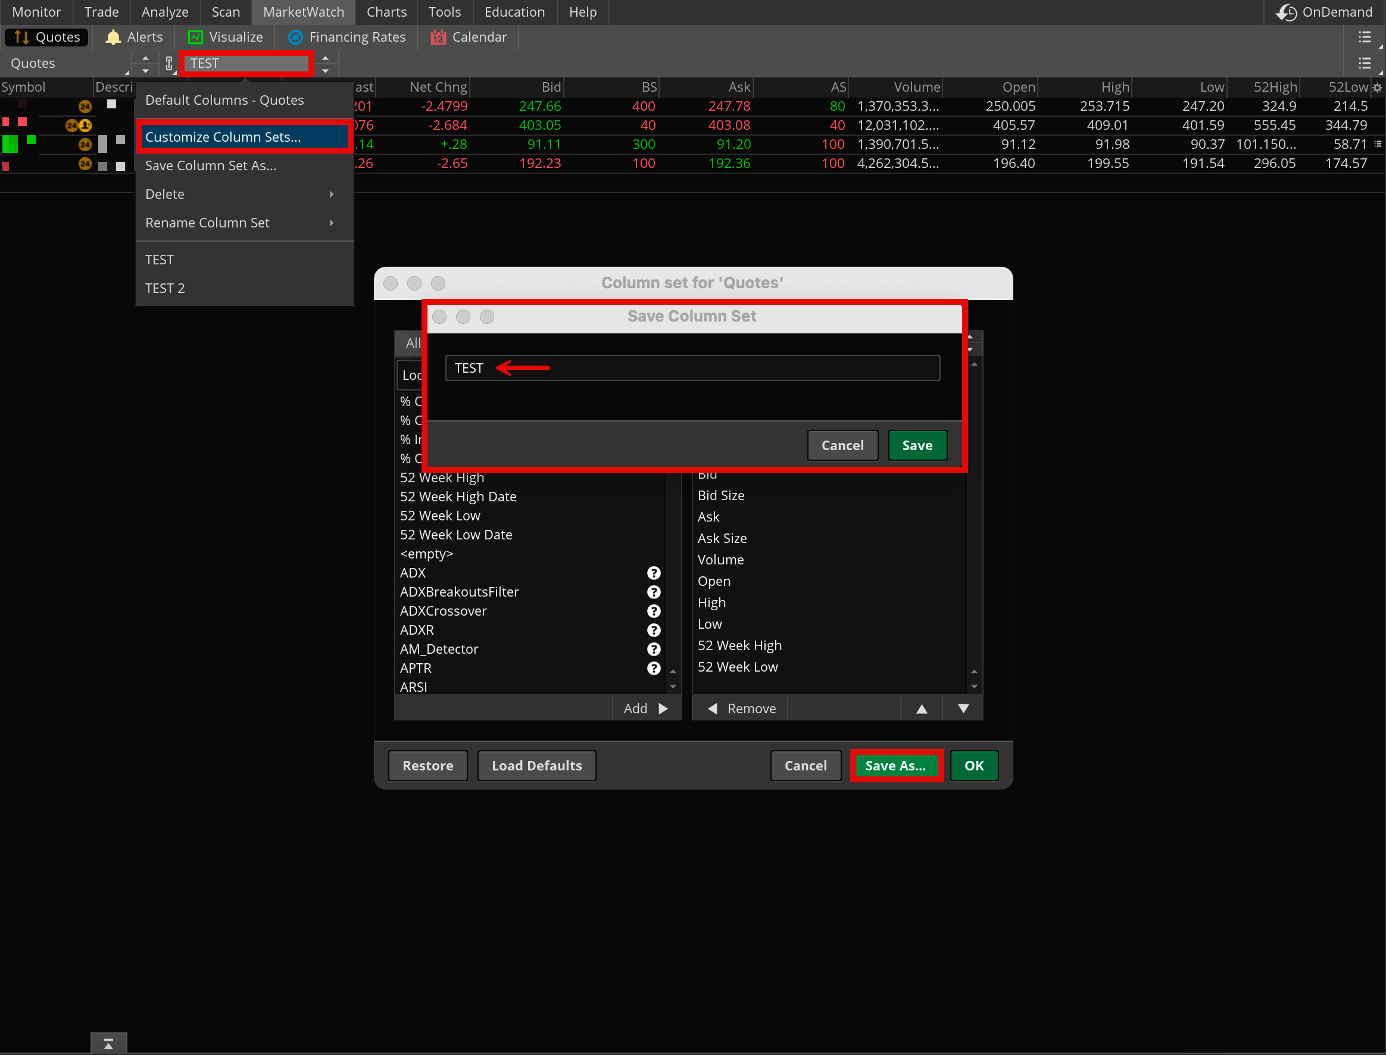1386x1055 pixels.
Task: Click the 52High column header
Action: point(1262,88)
